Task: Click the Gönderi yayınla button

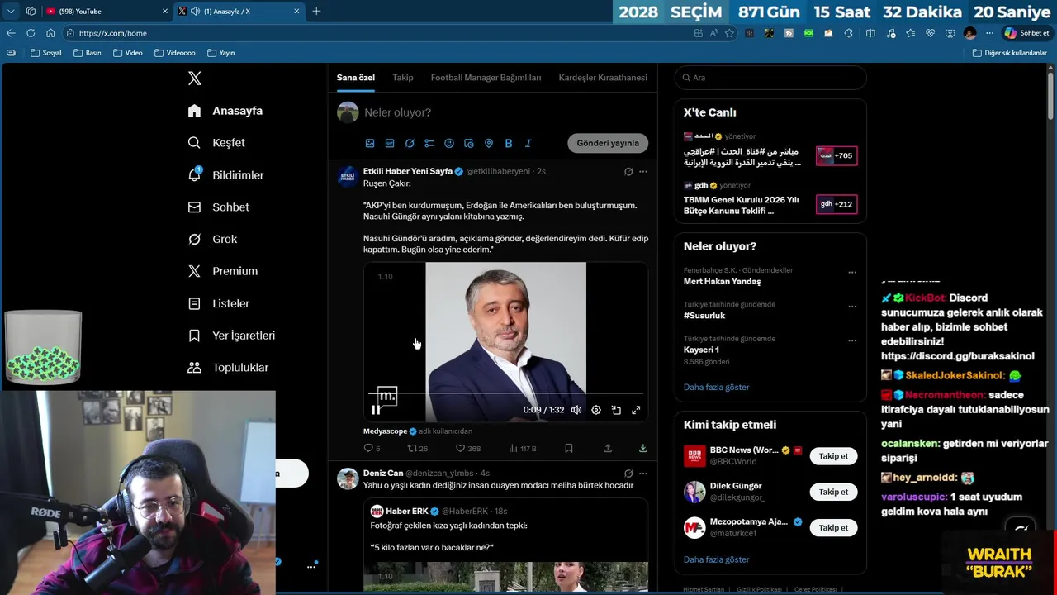Action: [x=608, y=143]
